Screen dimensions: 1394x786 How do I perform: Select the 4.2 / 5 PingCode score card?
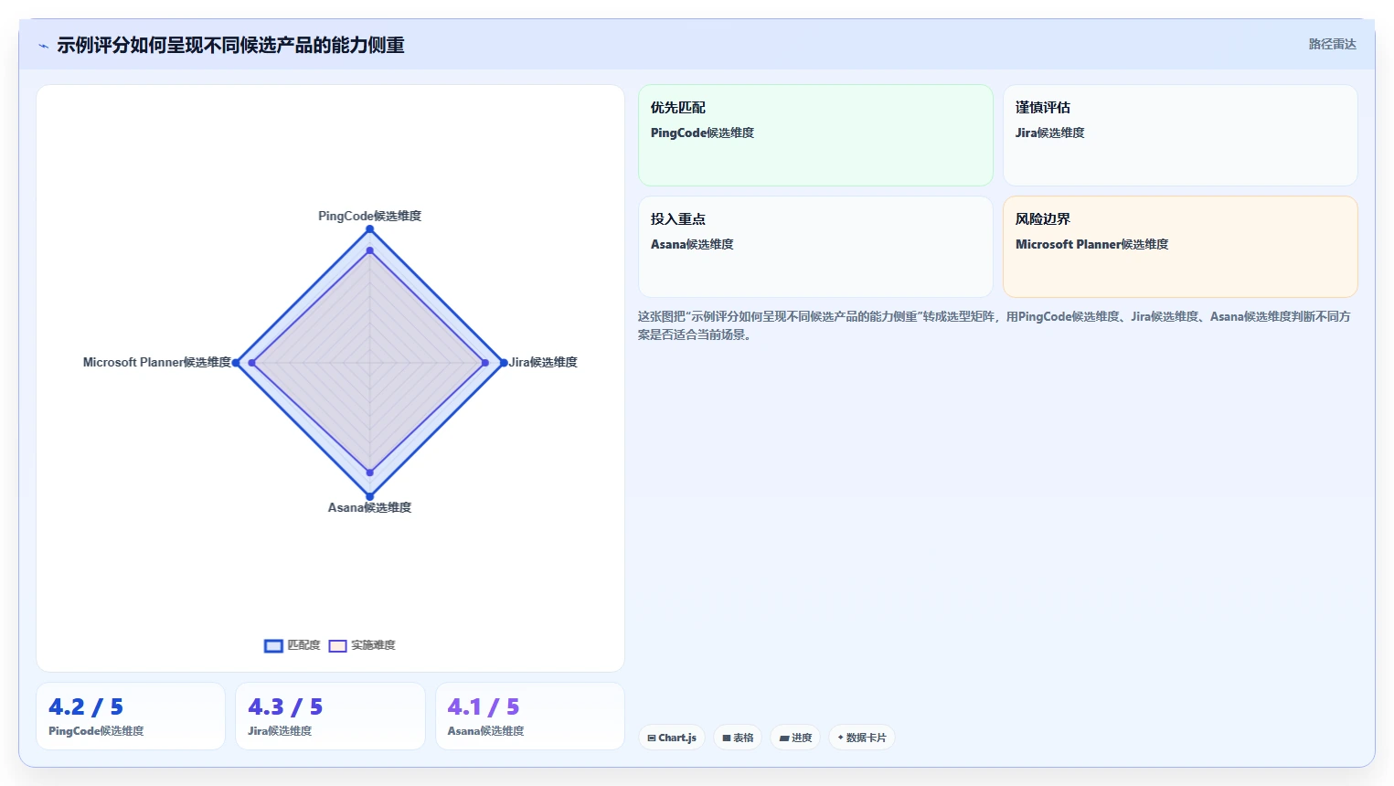click(x=131, y=716)
